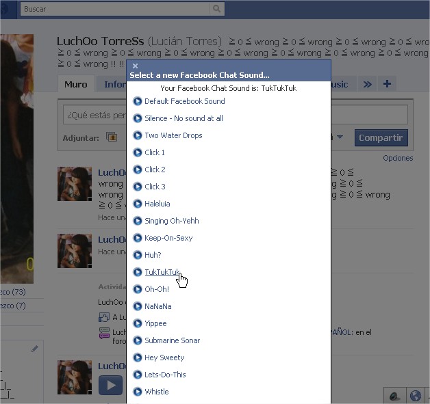
Task: Play the Haleluia preview icon
Action: tap(138, 204)
